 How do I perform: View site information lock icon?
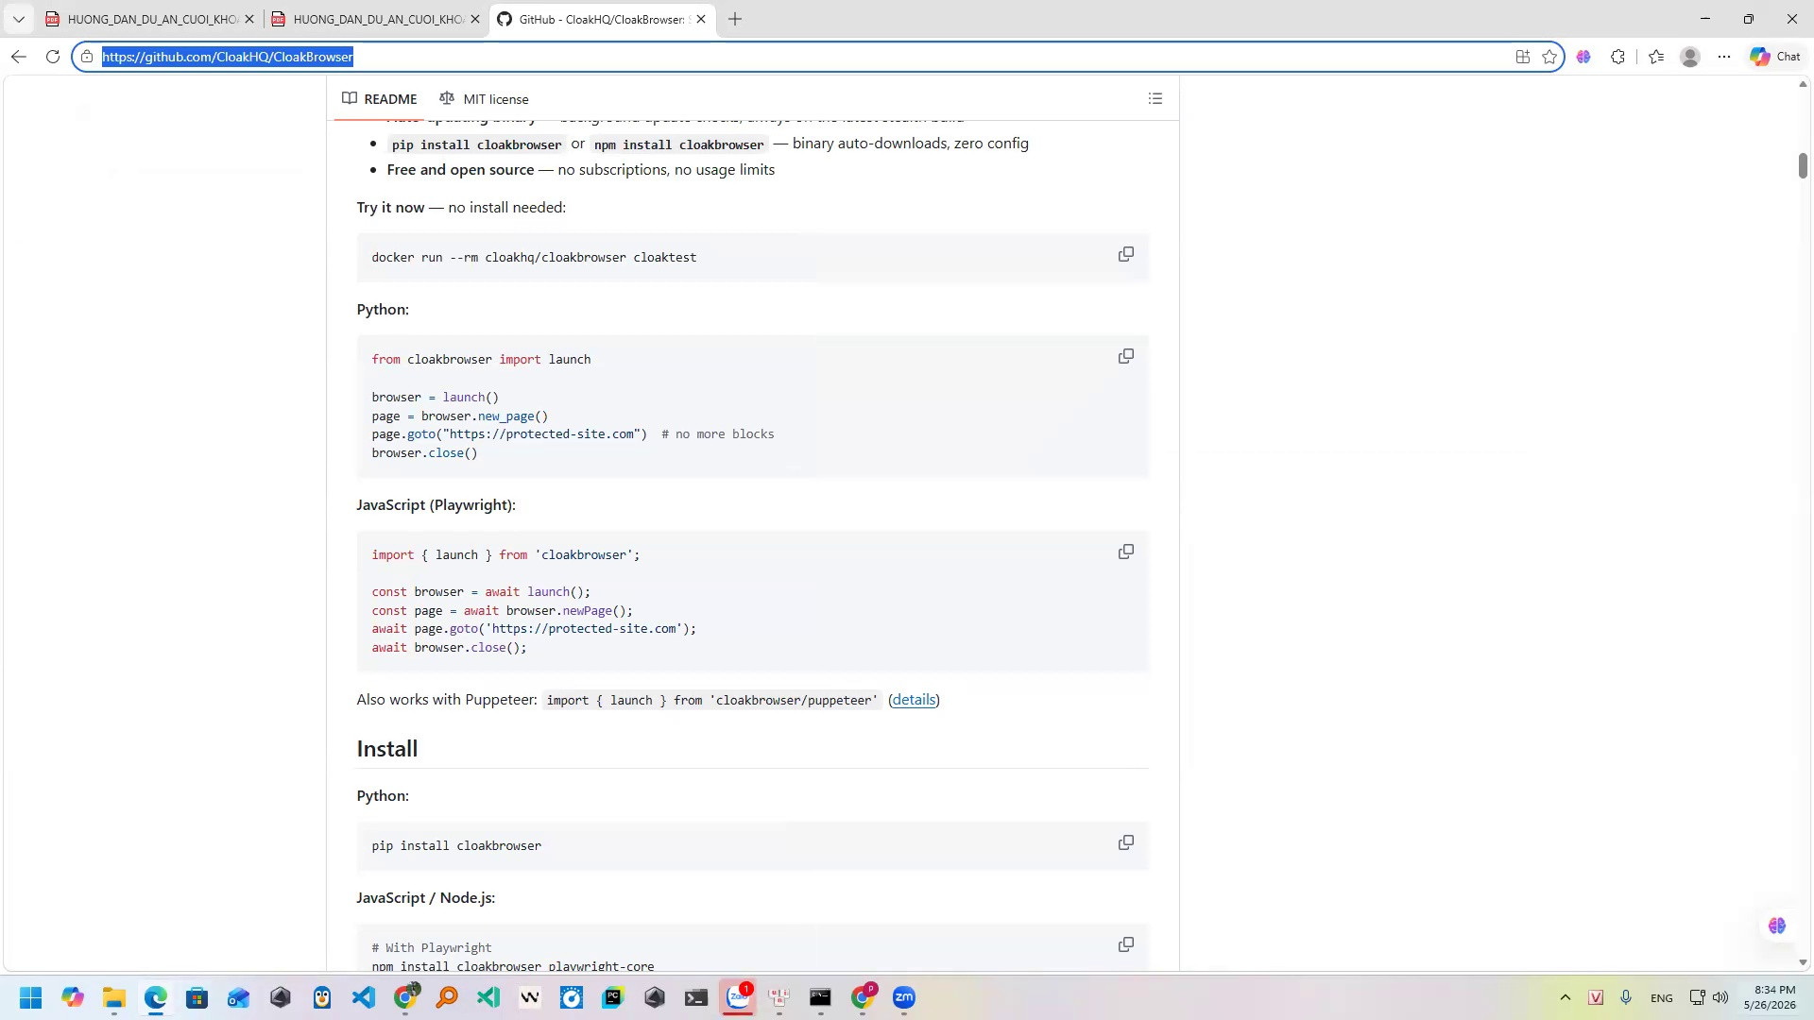tap(87, 57)
